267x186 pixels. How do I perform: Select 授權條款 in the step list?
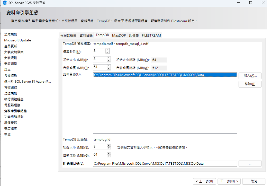coord(10,76)
